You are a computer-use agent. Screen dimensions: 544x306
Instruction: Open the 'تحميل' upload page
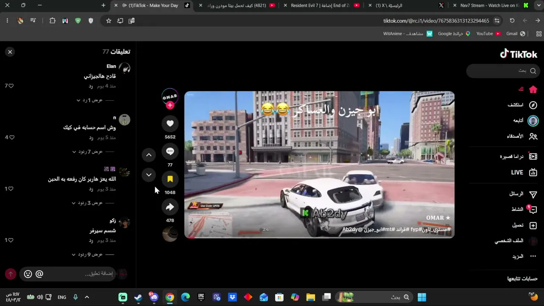[x=525, y=225]
